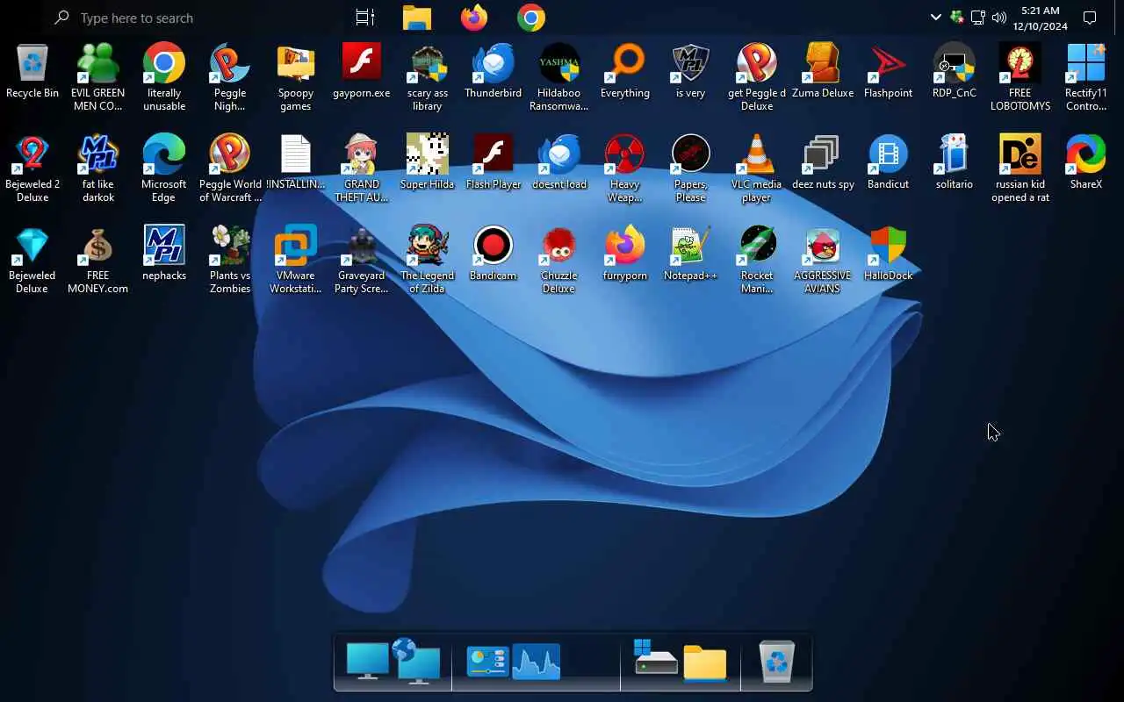Open Firefox from the taskbar
The width and height of the screenshot is (1124, 702).
click(474, 18)
